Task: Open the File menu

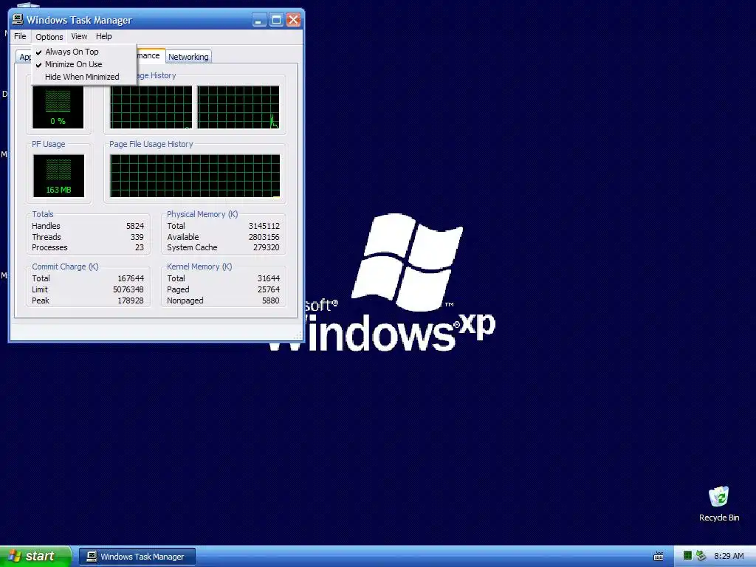Action: point(20,37)
